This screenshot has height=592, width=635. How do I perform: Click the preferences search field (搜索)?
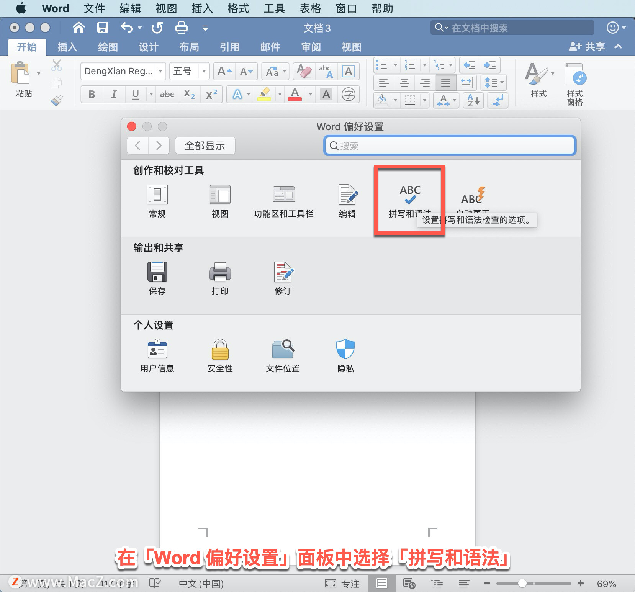450,146
